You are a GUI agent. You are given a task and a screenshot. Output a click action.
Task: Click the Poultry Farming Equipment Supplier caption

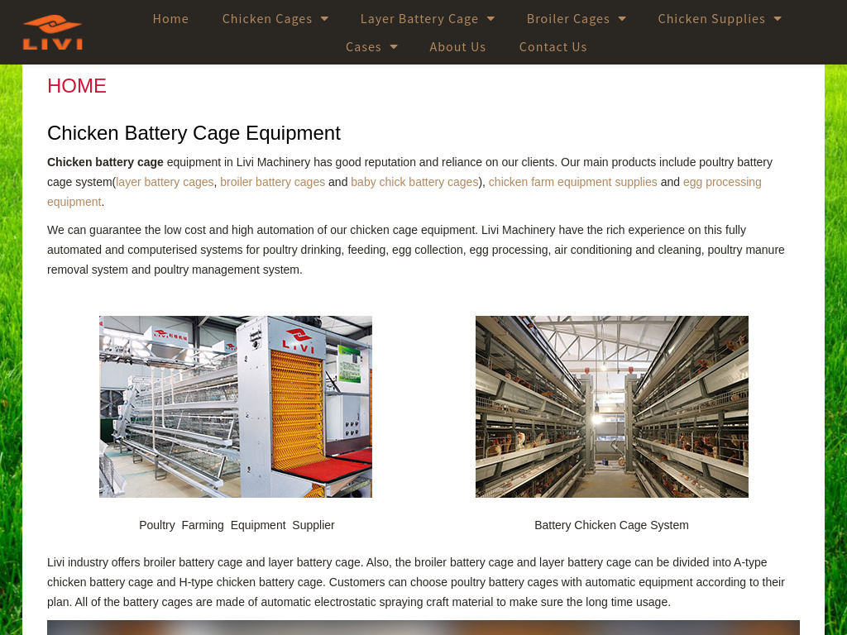[237, 525]
